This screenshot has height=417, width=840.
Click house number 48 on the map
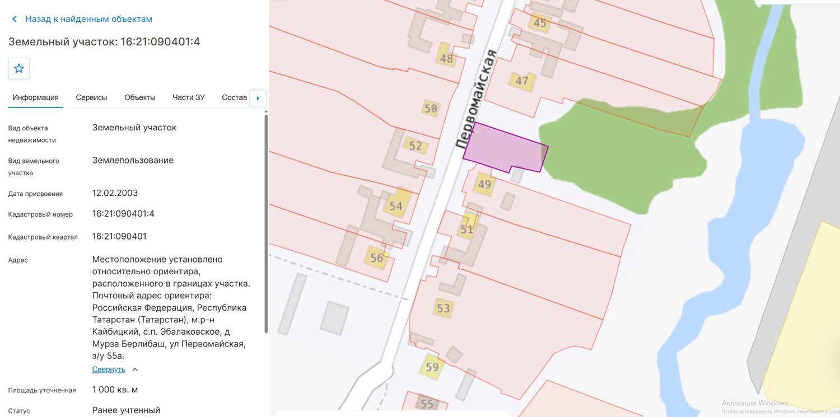446,58
